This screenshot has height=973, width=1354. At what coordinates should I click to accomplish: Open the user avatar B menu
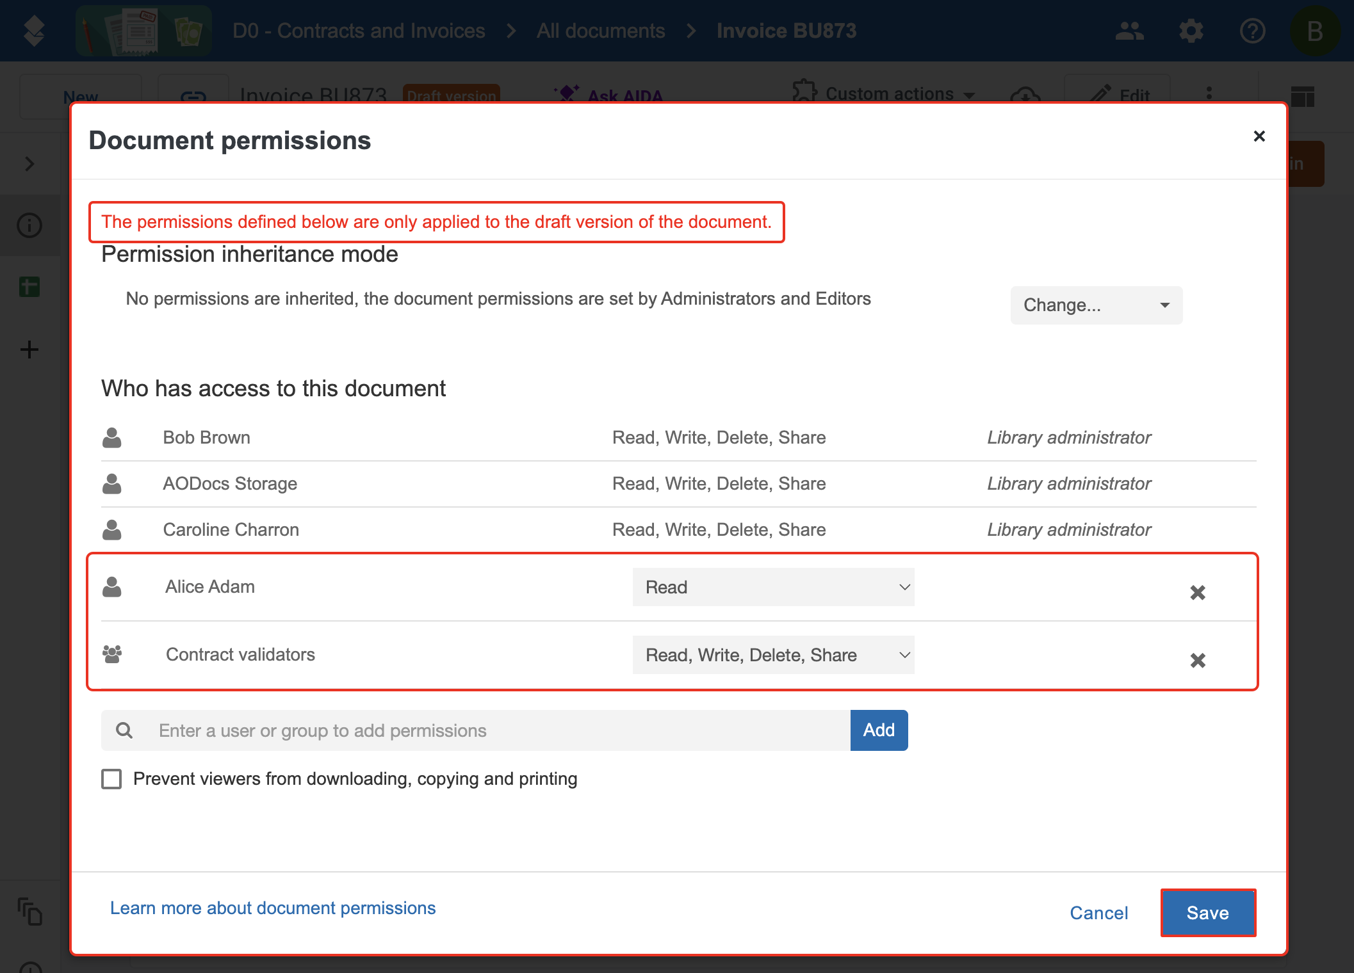(1314, 31)
